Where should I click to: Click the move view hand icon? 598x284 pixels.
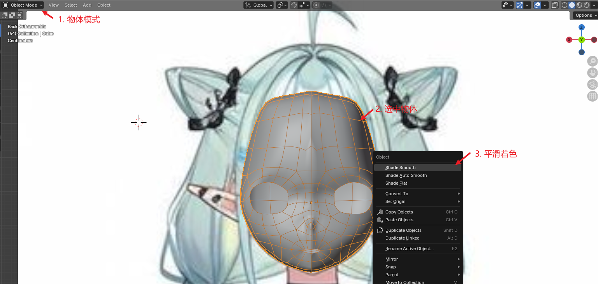coord(592,73)
